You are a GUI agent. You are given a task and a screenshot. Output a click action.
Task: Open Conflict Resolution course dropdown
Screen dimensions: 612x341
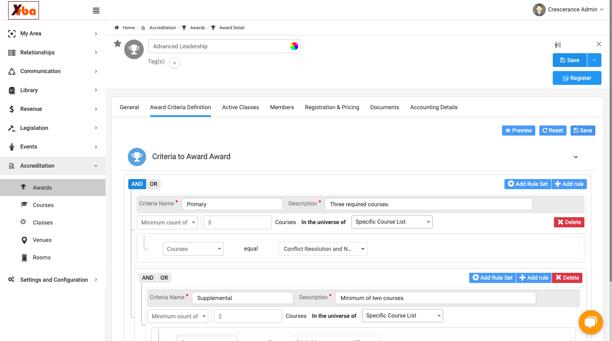[323, 249]
